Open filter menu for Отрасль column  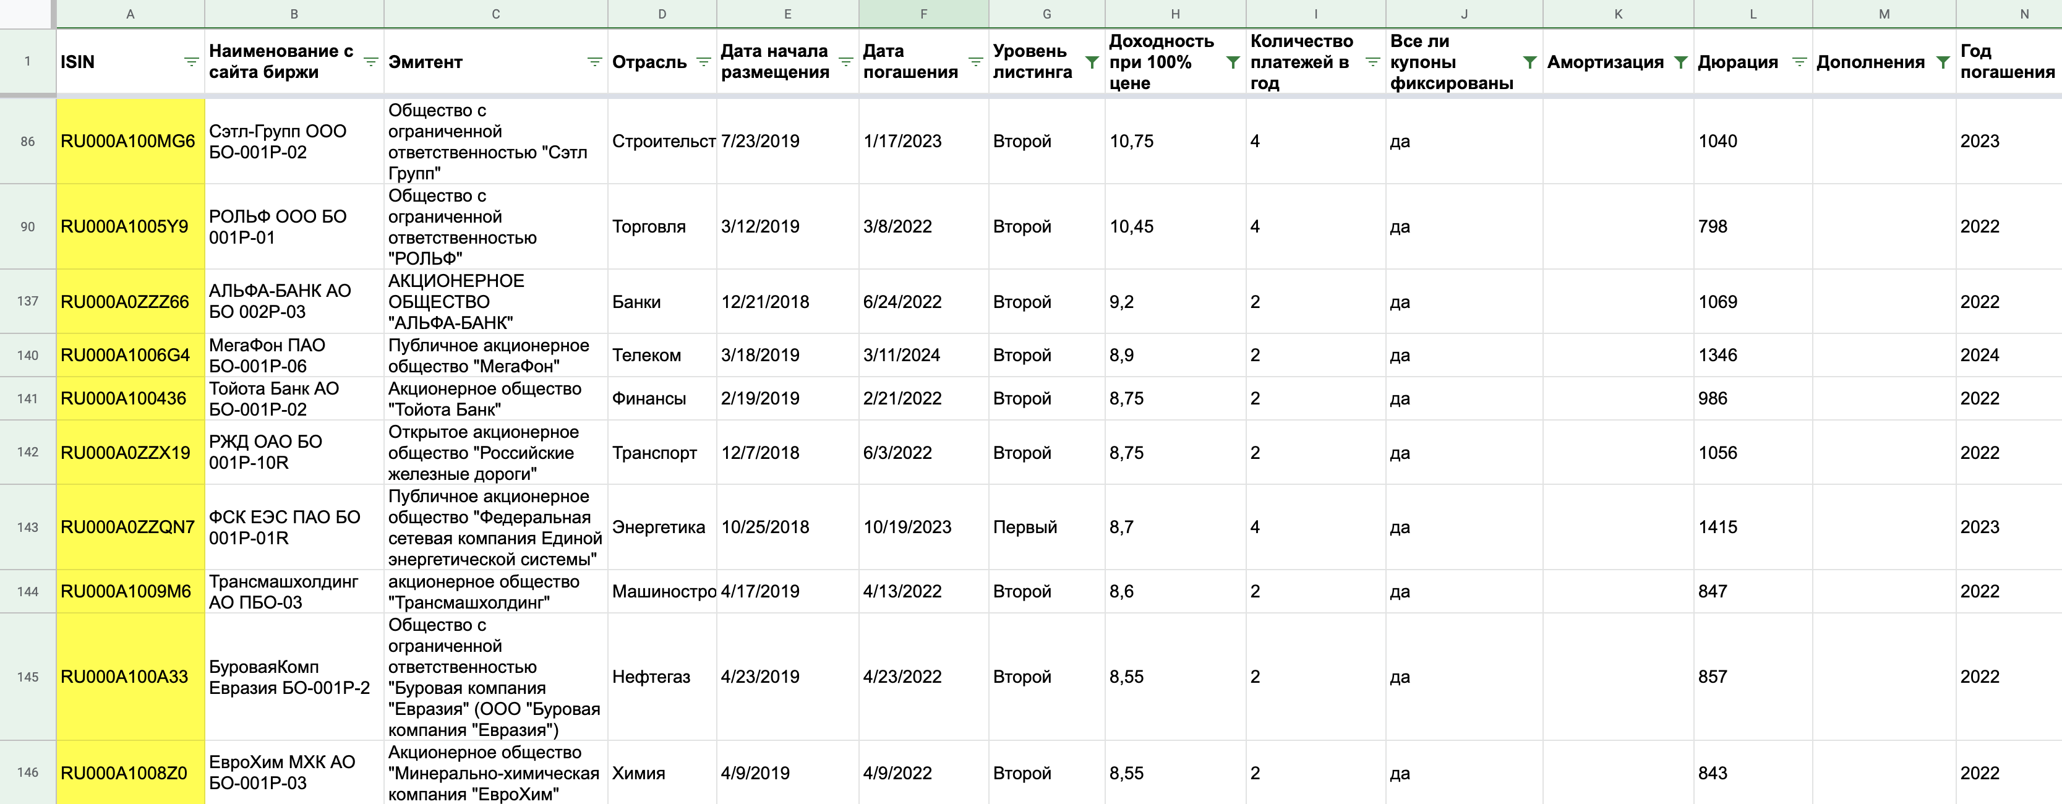704,62
